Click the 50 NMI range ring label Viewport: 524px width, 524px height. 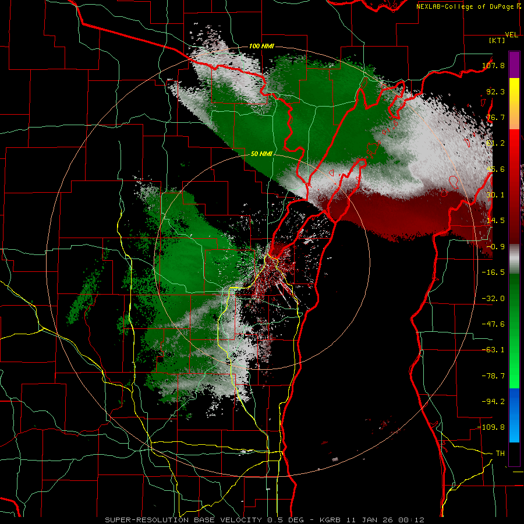click(261, 154)
